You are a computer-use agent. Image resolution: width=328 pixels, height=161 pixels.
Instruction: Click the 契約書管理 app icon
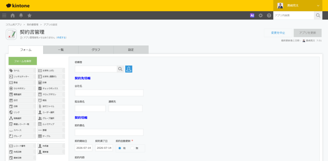[11, 34]
